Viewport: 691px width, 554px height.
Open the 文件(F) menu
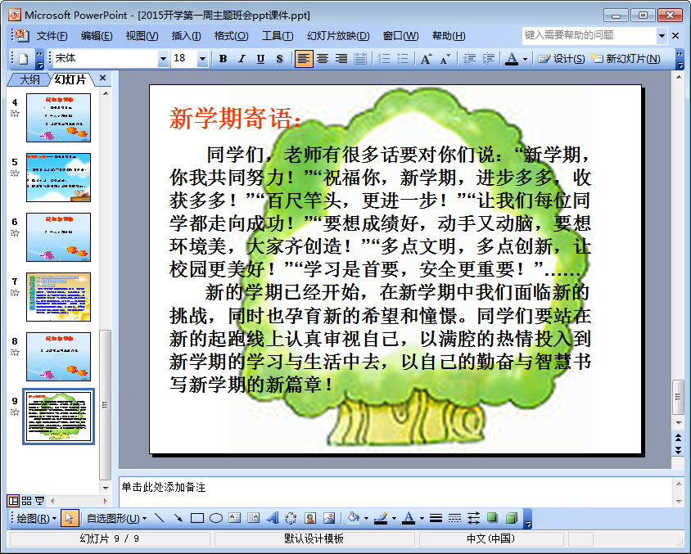52,36
